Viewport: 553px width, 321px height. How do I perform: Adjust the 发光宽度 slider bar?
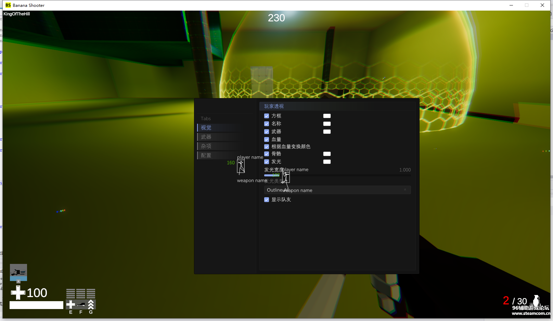(x=337, y=175)
